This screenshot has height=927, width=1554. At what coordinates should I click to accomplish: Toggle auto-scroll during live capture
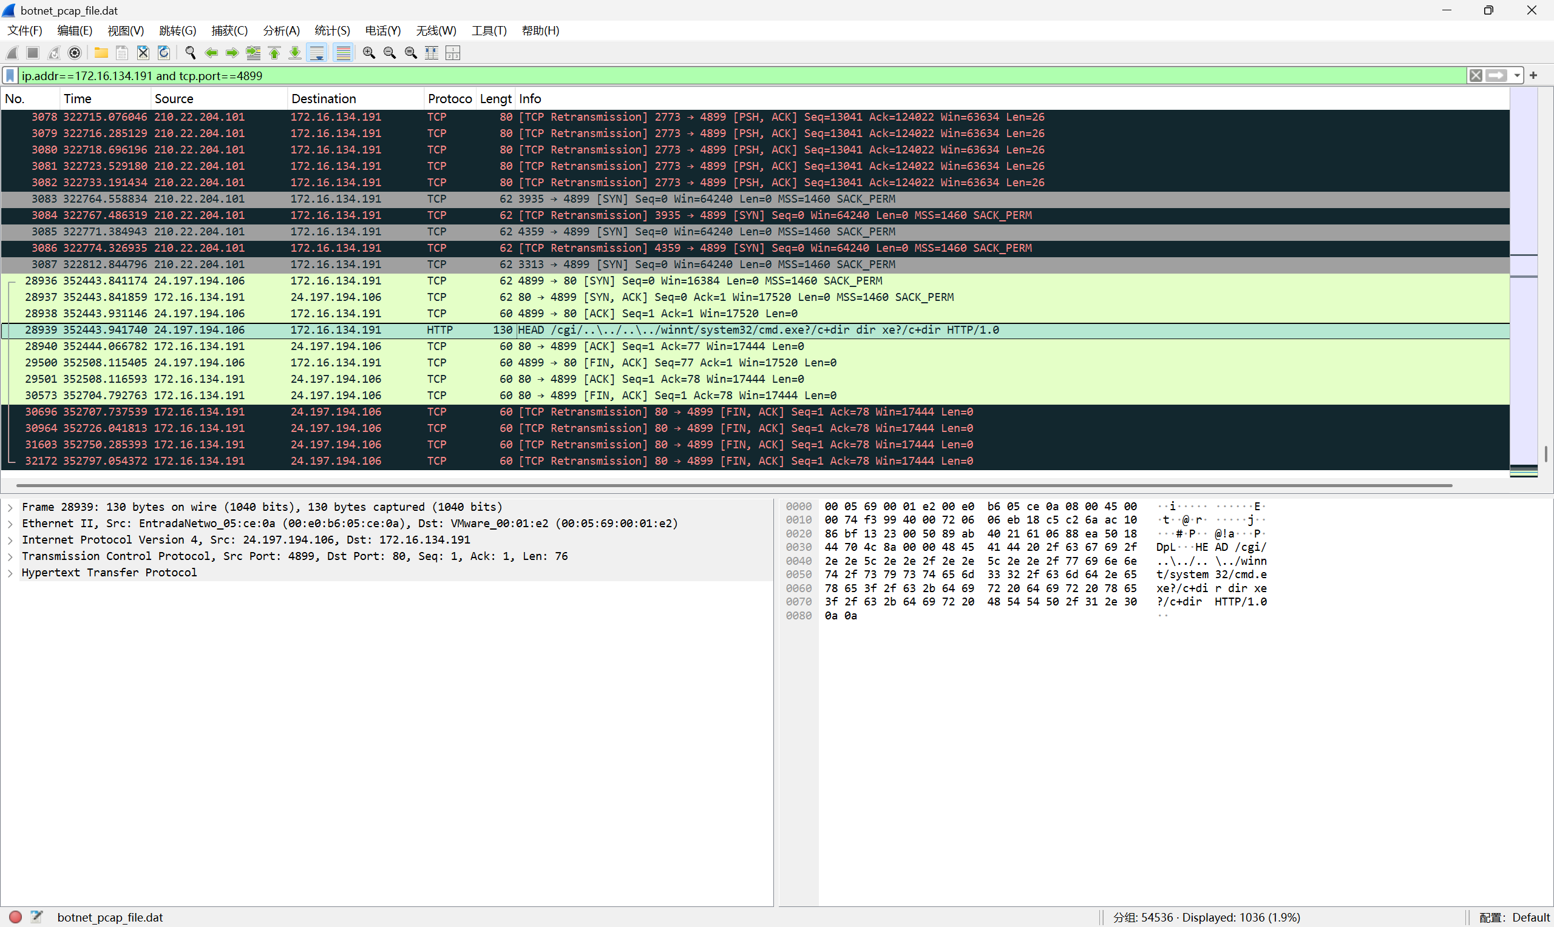(x=317, y=53)
